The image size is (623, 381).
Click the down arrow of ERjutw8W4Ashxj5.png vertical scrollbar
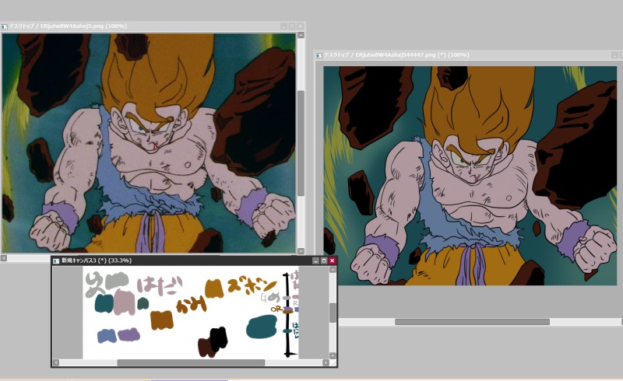pos(301,251)
